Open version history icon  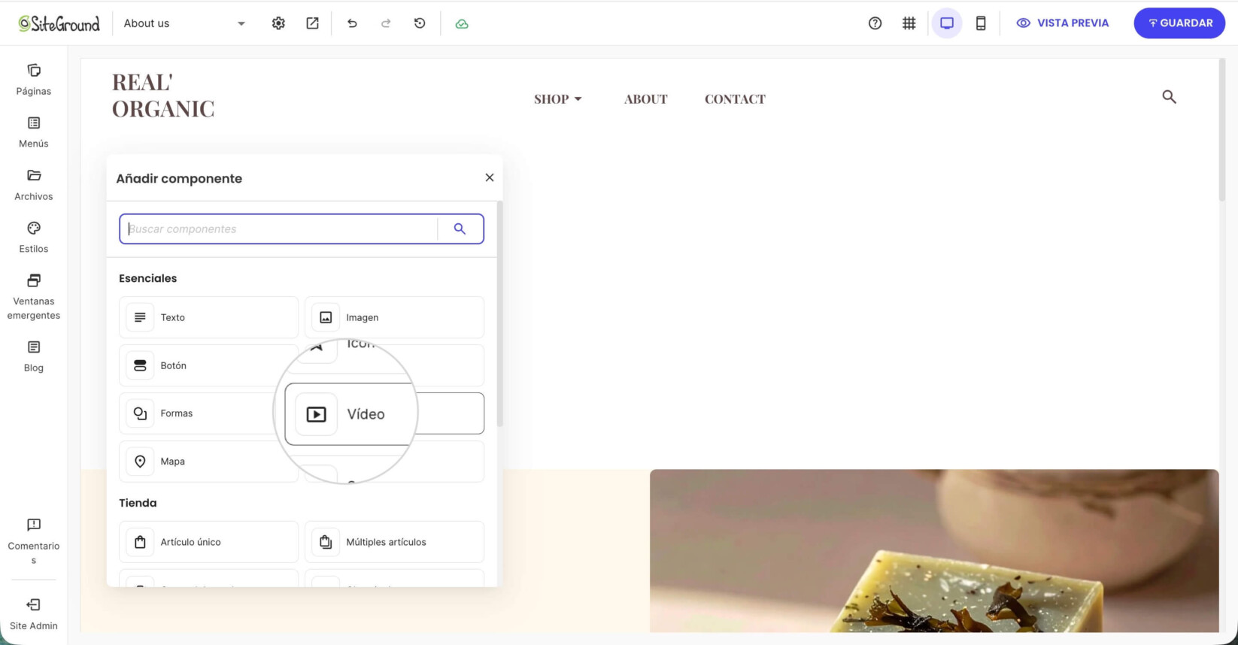coord(420,23)
